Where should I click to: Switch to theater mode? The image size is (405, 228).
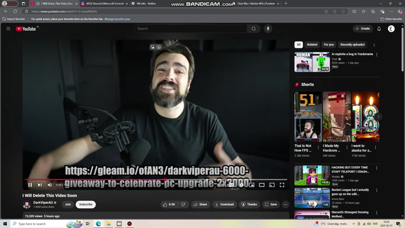point(262,185)
